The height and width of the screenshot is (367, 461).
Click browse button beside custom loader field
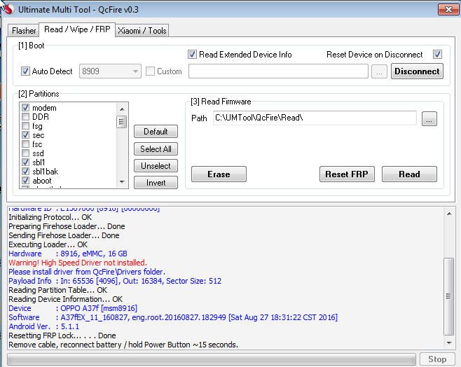[x=379, y=71]
